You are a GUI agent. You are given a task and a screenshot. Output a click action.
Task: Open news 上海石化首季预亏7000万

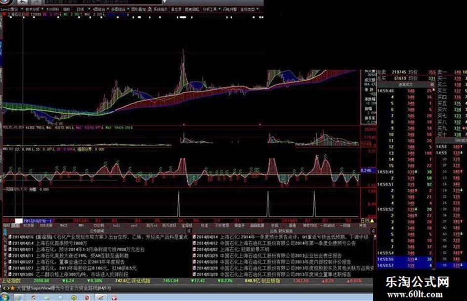click(62, 243)
